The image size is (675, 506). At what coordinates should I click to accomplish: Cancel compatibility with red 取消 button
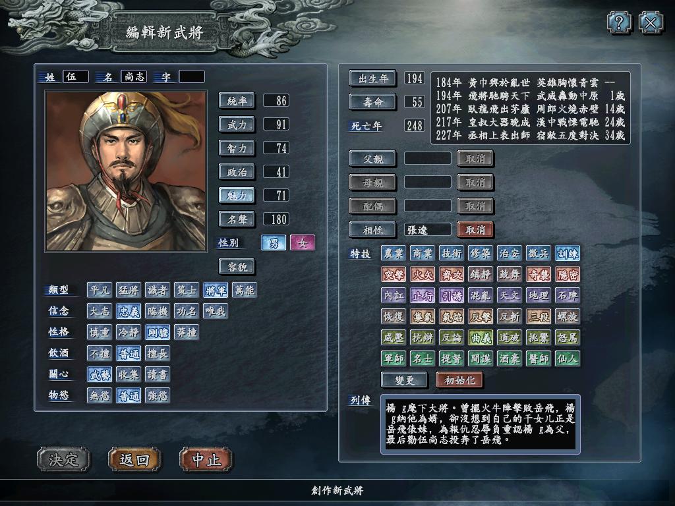point(475,230)
